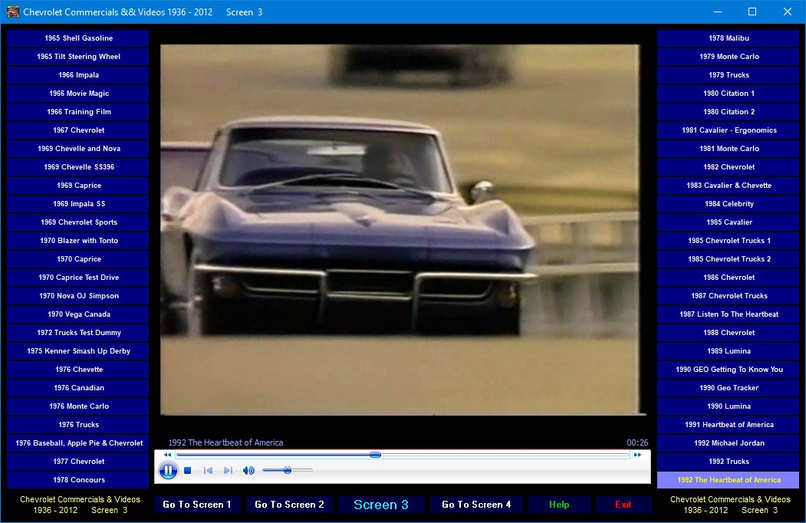Skip to previous track button
This screenshot has width=806, height=523.
tap(208, 470)
